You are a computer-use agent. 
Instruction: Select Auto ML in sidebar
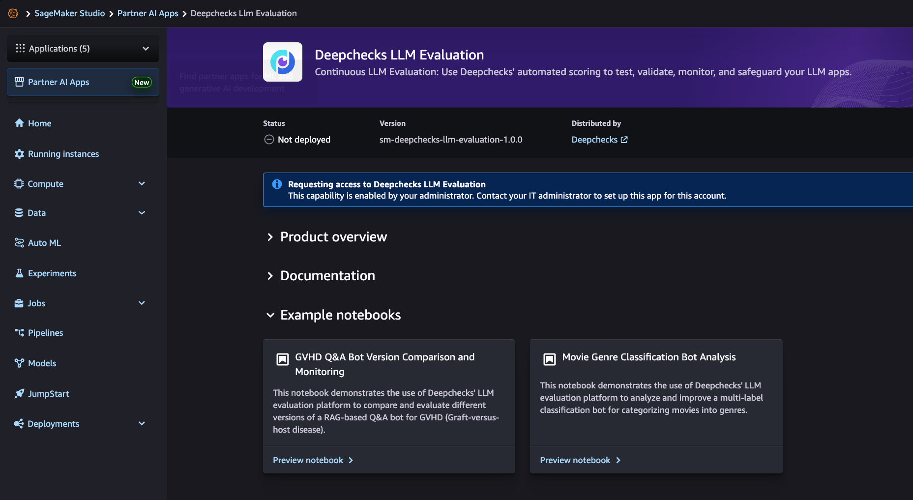tap(45, 243)
